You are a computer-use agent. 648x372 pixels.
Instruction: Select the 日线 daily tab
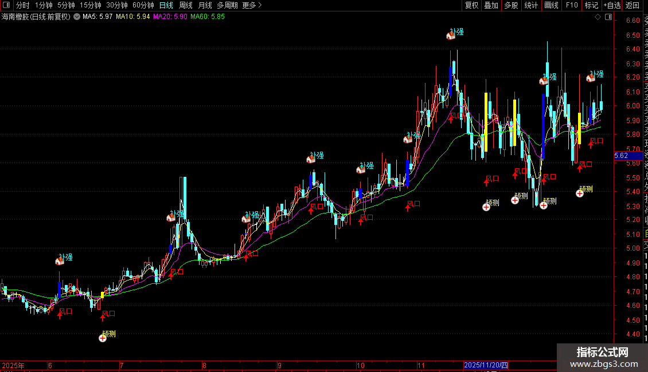[166, 5]
